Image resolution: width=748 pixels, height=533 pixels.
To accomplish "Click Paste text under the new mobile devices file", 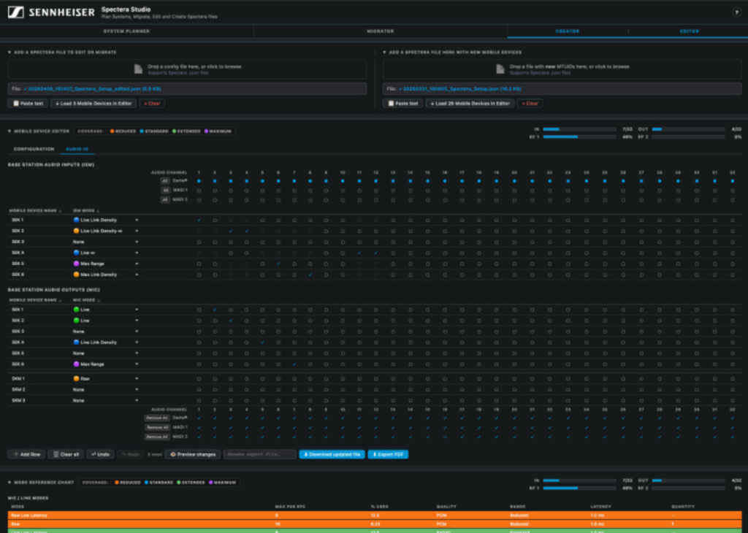I will click(x=402, y=104).
